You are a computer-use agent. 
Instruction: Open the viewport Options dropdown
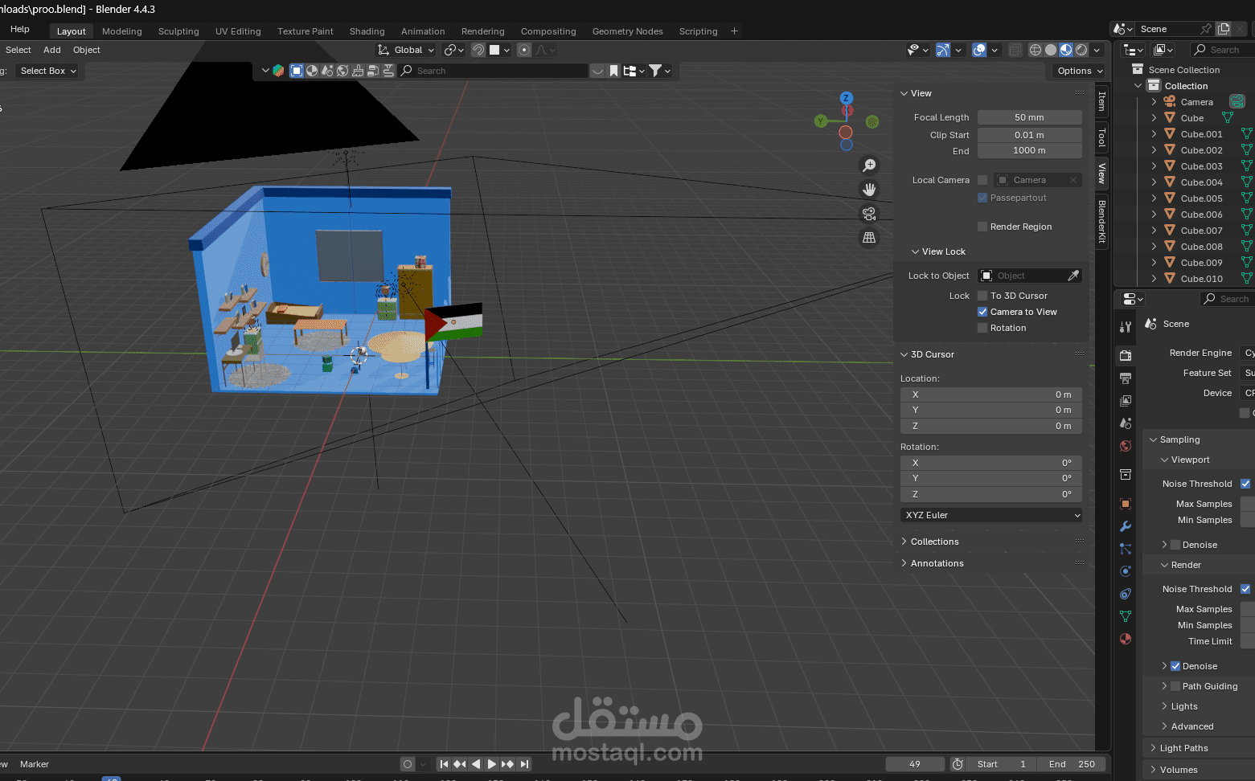tap(1080, 71)
